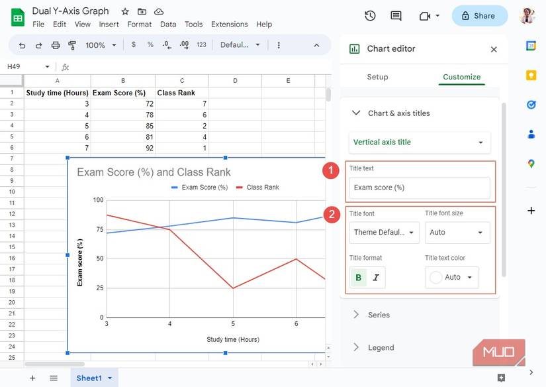Click the Title text input field

[x=420, y=188]
